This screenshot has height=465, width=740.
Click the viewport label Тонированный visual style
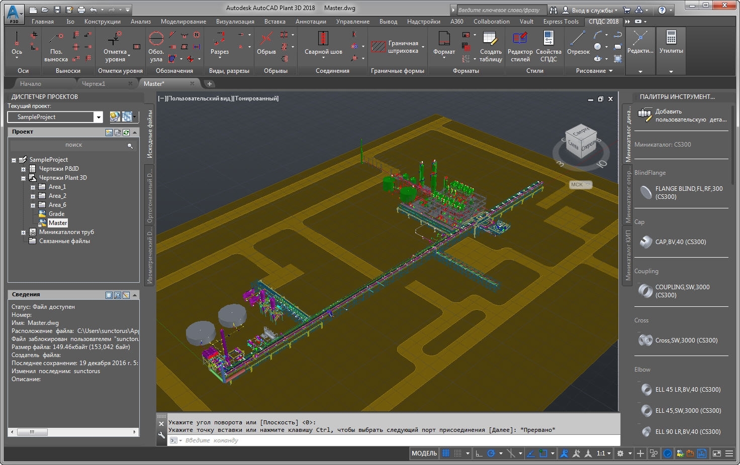(256, 98)
